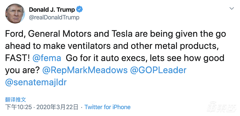Click the 下午10:25 timestamp

tap(19, 107)
